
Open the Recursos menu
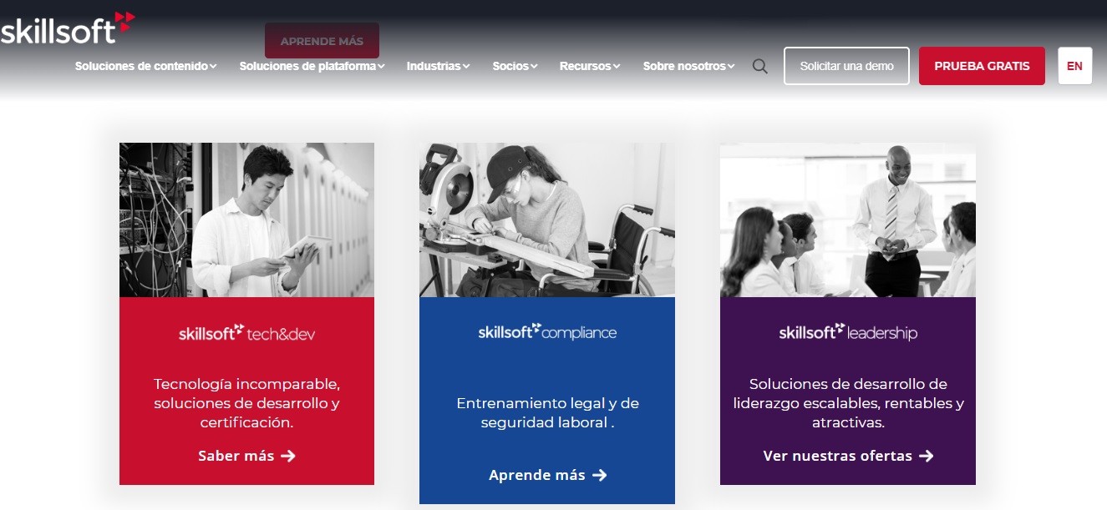coord(590,66)
